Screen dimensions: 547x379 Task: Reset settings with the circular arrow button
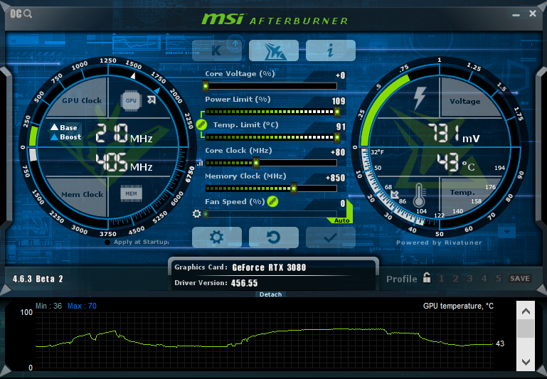[274, 237]
